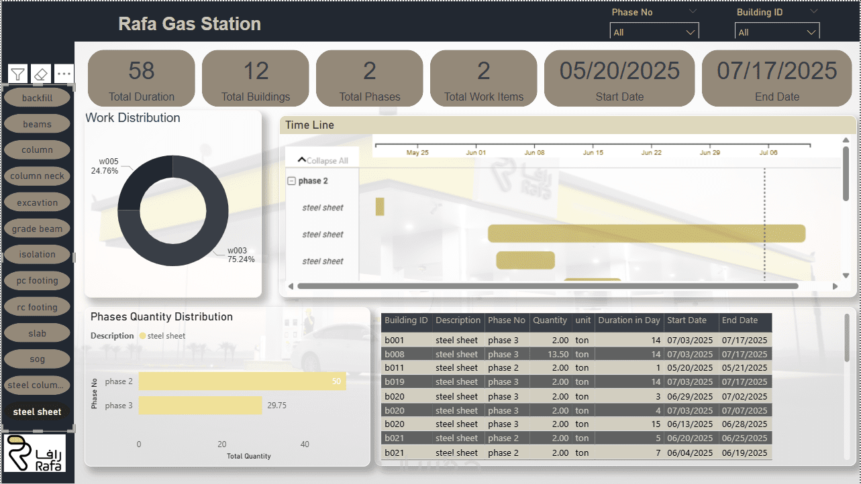Toggle the slab slicer button
Image resolution: width=861 pixels, height=484 pixels.
37,333
